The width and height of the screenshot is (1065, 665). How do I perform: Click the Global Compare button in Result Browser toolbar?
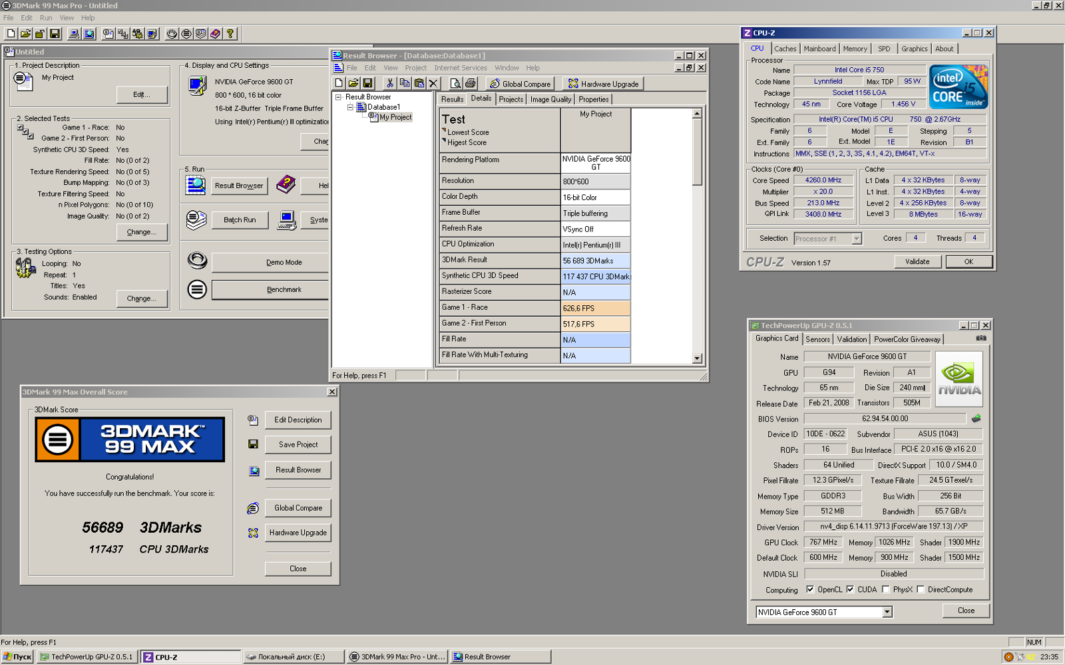[520, 84]
